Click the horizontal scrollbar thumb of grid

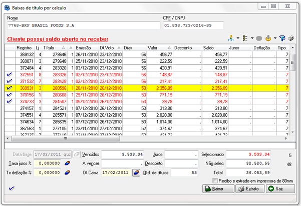tap(66, 138)
